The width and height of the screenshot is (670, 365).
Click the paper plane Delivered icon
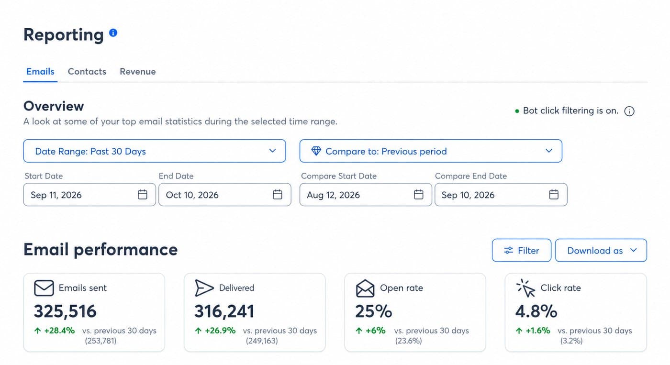click(204, 288)
